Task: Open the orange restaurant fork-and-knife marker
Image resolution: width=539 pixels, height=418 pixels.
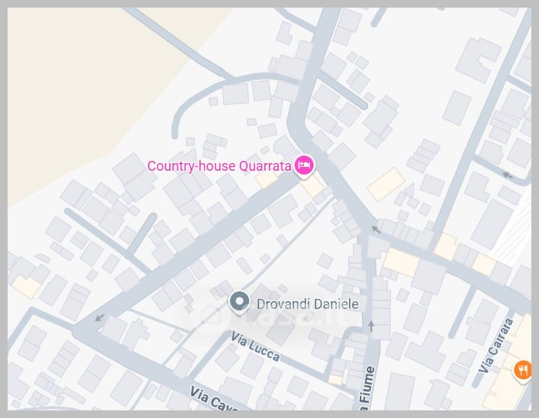Action: (522, 371)
